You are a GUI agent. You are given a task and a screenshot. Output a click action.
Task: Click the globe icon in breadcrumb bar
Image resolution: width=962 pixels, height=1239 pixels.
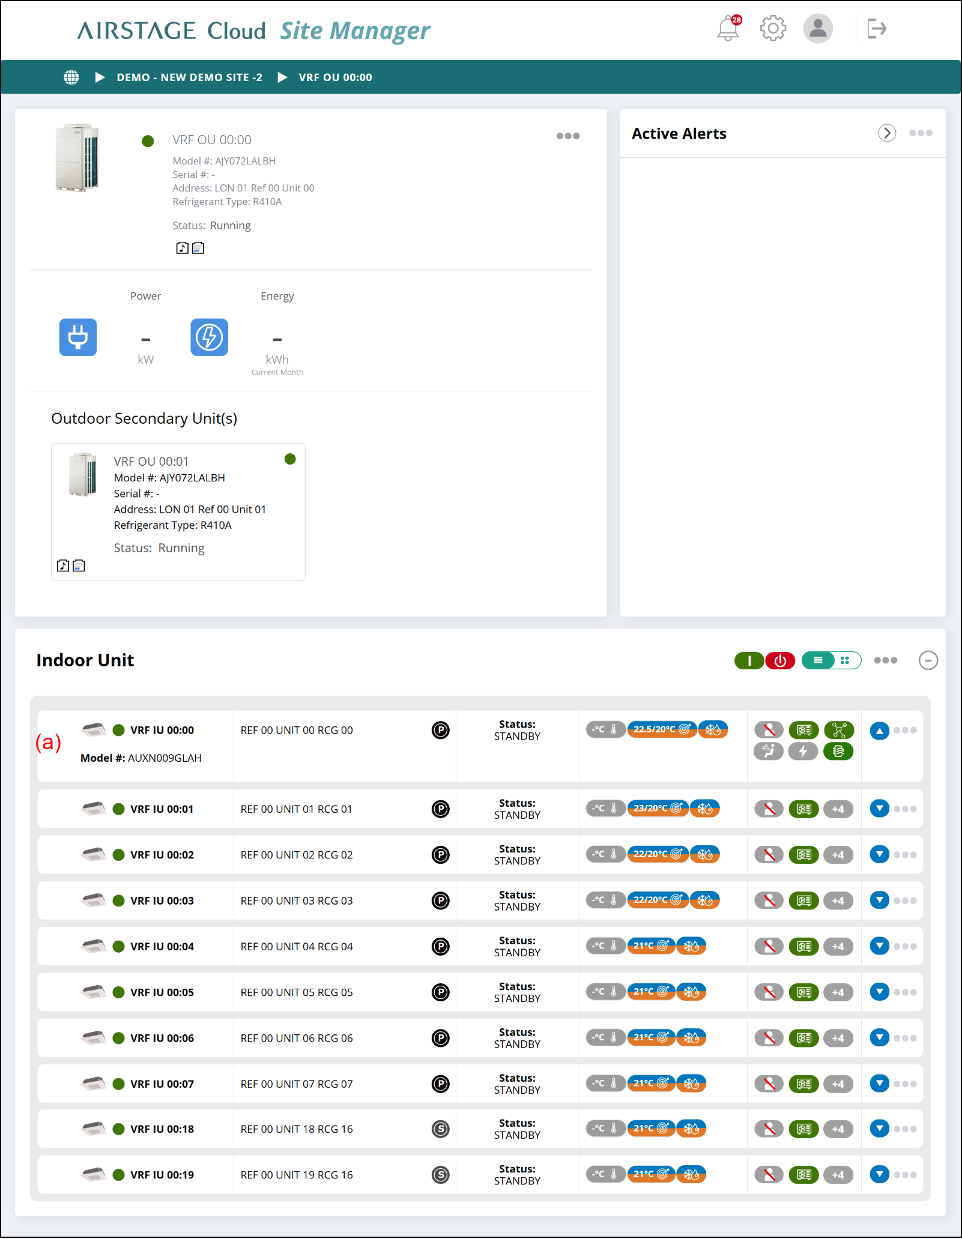(x=71, y=77)
